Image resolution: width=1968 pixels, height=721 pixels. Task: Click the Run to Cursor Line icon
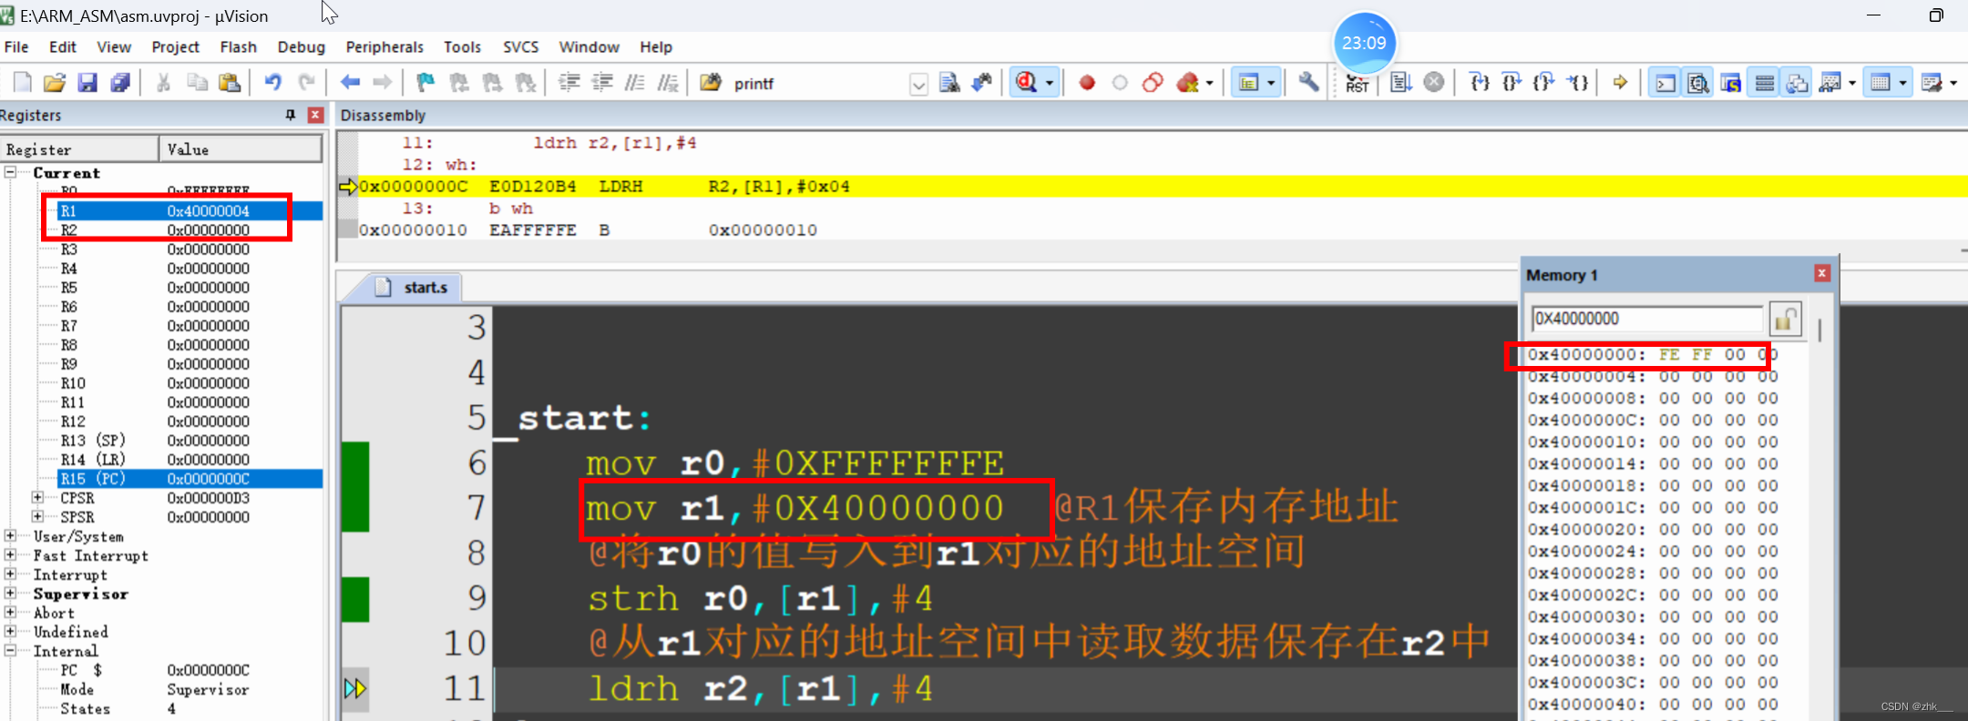(x=1577, y=83)
